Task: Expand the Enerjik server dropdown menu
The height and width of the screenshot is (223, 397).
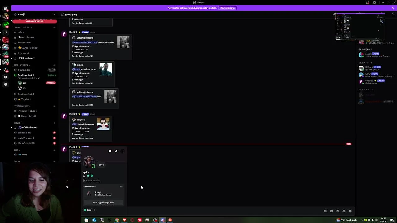Action: pyautogui.click(x=54, y=15)
